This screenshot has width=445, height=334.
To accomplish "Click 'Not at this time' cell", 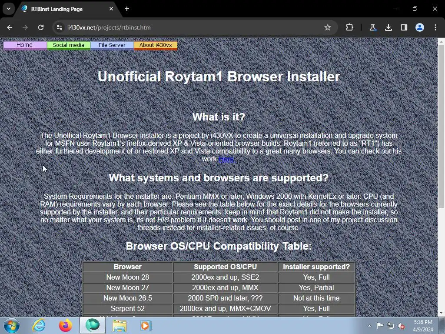I will coord(316,298).
